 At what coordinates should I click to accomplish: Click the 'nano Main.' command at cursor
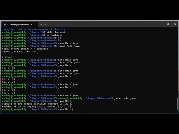point(65,109)
